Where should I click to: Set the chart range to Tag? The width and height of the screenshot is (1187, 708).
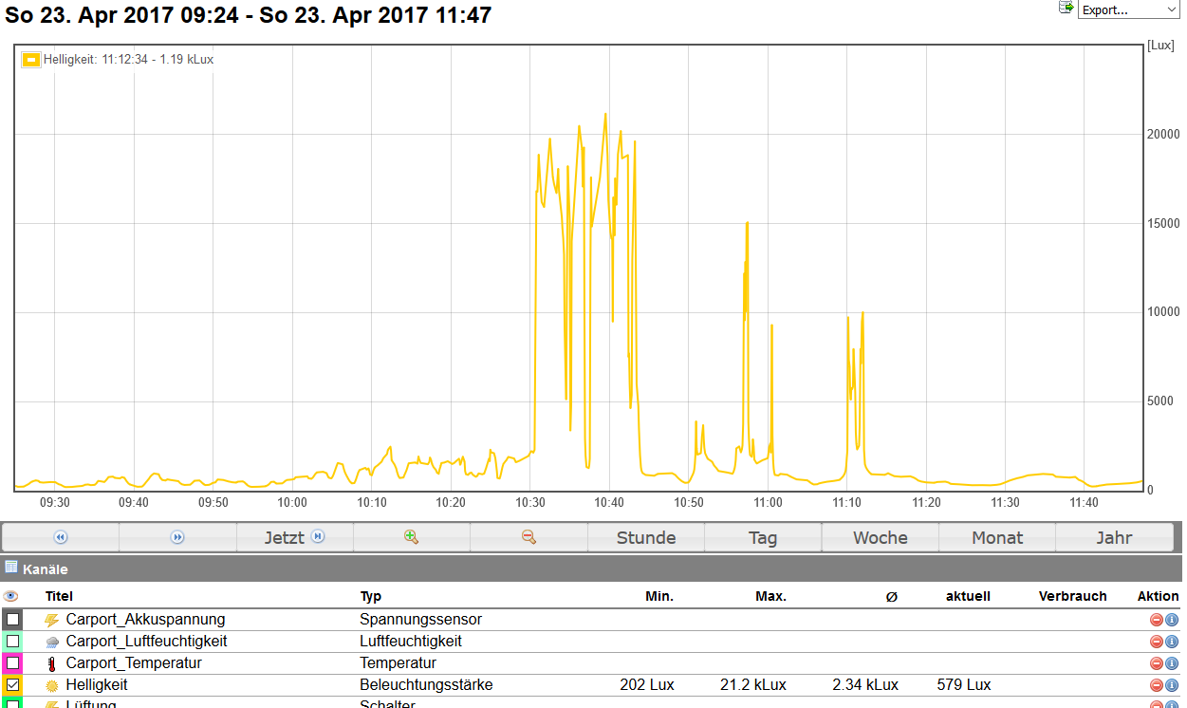point(763,537)
